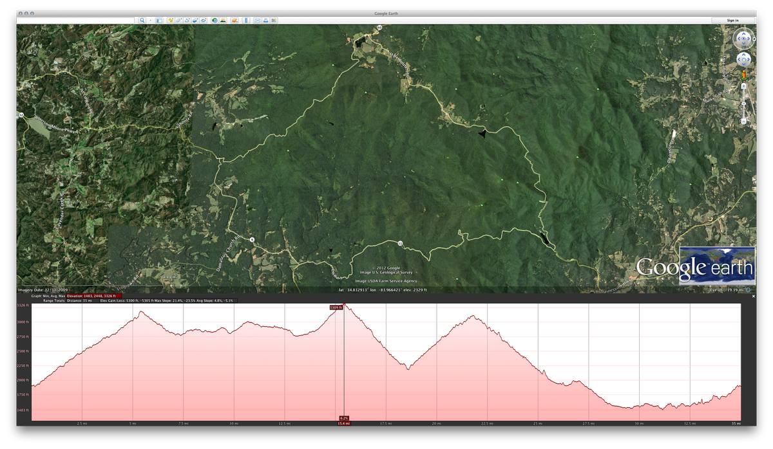773x449 pixels.
Task: Select the Add Path tool
Action: click(x=187, y=21)
